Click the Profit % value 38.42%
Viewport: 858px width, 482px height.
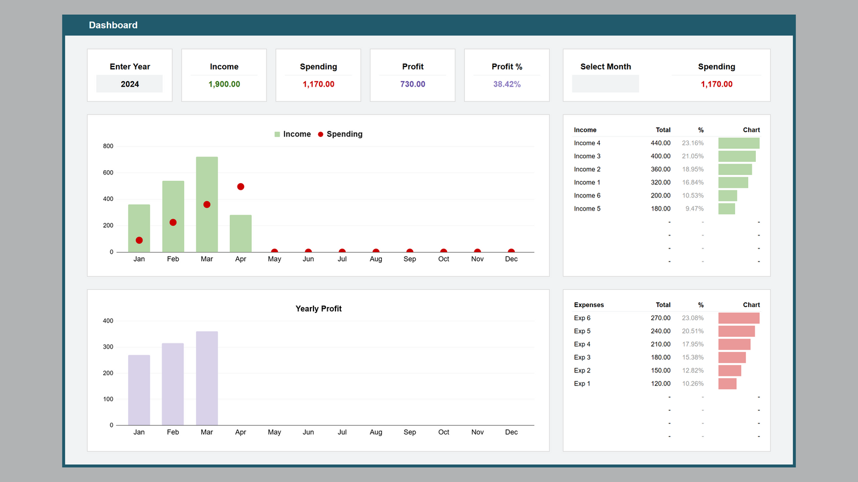click(506, 84)
